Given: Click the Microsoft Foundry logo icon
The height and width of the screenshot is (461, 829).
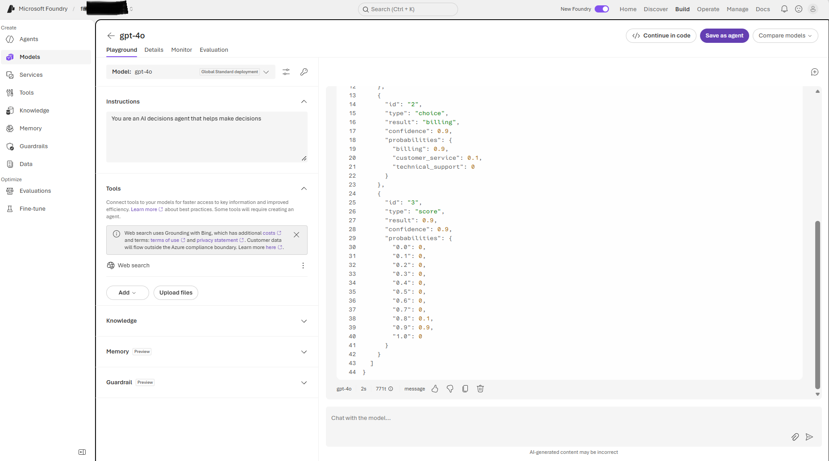Looking at the screenshot, I should pyautogui.click(x=11, y=9).
